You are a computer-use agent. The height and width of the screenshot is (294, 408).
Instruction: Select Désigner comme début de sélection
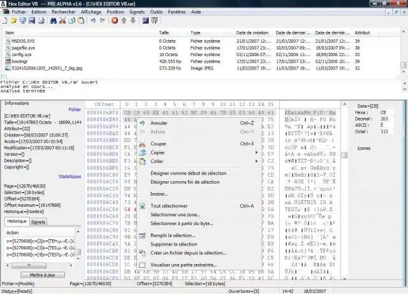tap(199, 173)
